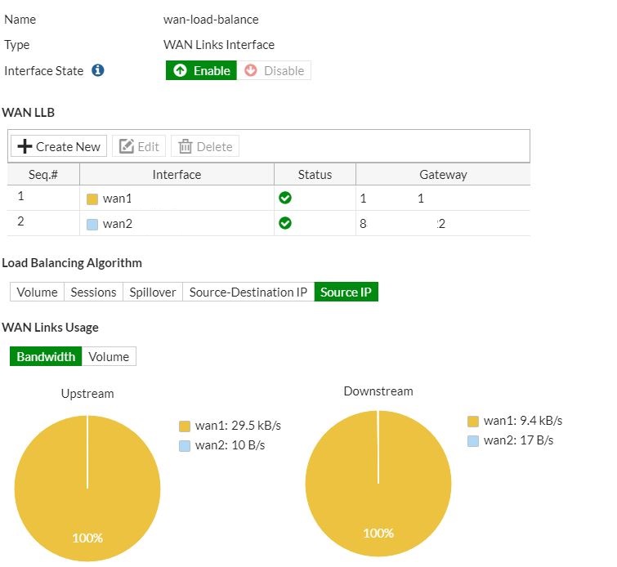617x567 pixels.
Task: Select Volume load balancing algorithm
Action: click(37, 292)
